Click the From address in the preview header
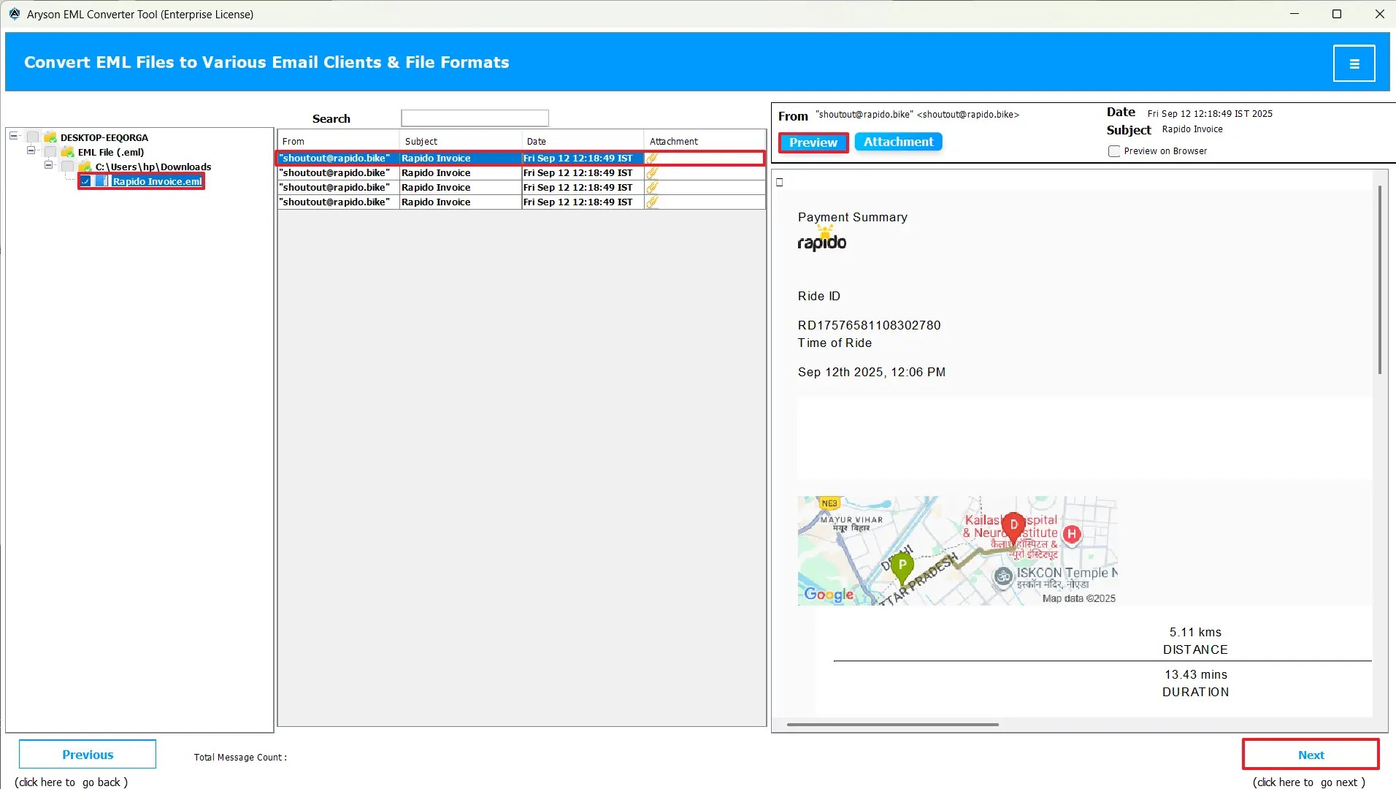Viewport: 1396px width, 789px height. click(918, 115)
